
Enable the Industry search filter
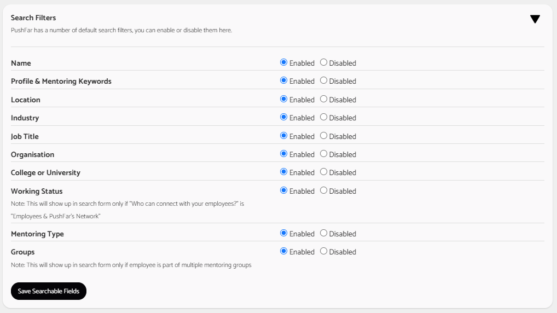click(283, 117)
